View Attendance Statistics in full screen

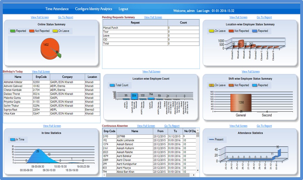point(238,126)
